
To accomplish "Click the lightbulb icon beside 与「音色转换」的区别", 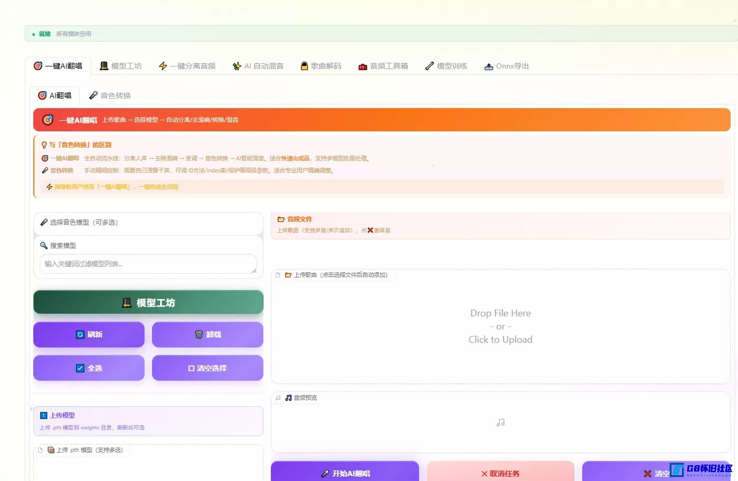I will pos(44,145).
